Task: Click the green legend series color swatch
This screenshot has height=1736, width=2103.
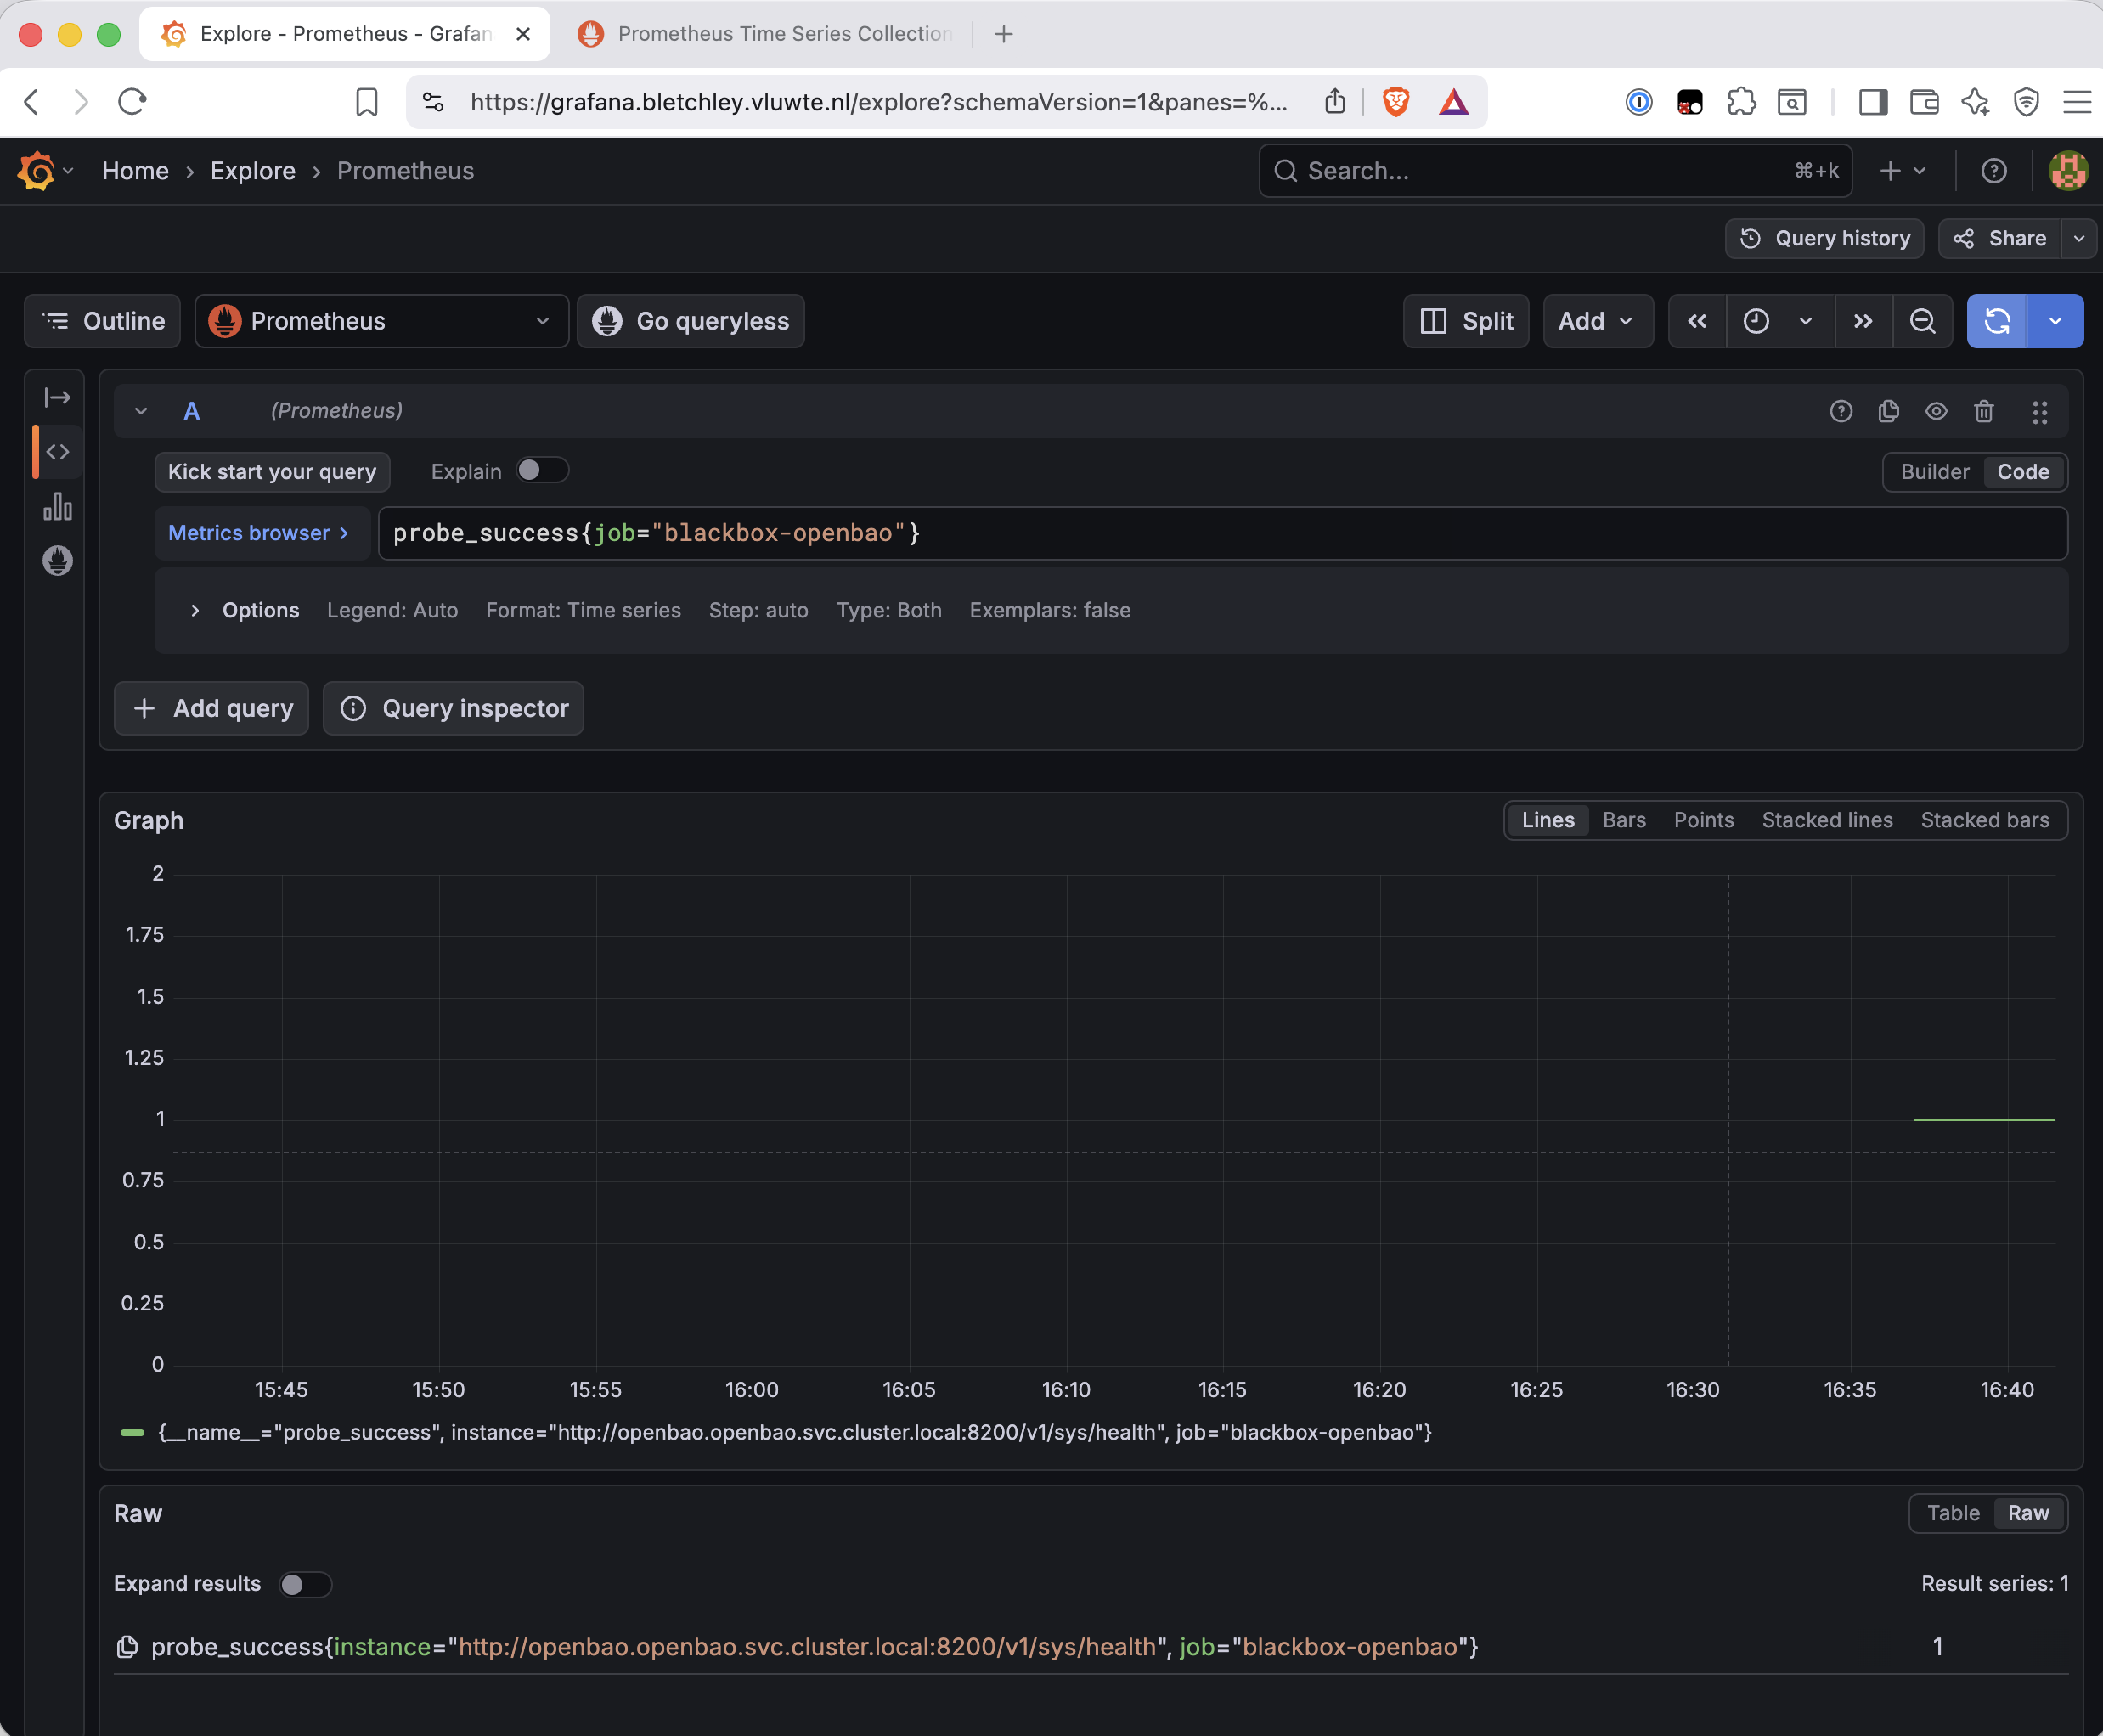Action: [x=132, y=1432]
